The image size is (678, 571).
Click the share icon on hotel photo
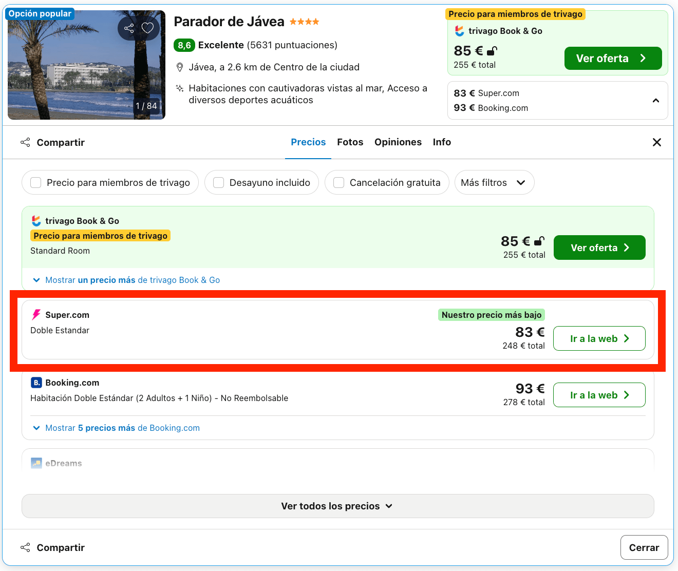coord(129,28)
